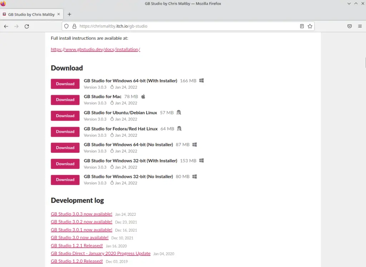Screen dimensions: 366x267
Task: Click clock icon under Ubuntu/Debian Linux
Action: click(x=112, y=119)
